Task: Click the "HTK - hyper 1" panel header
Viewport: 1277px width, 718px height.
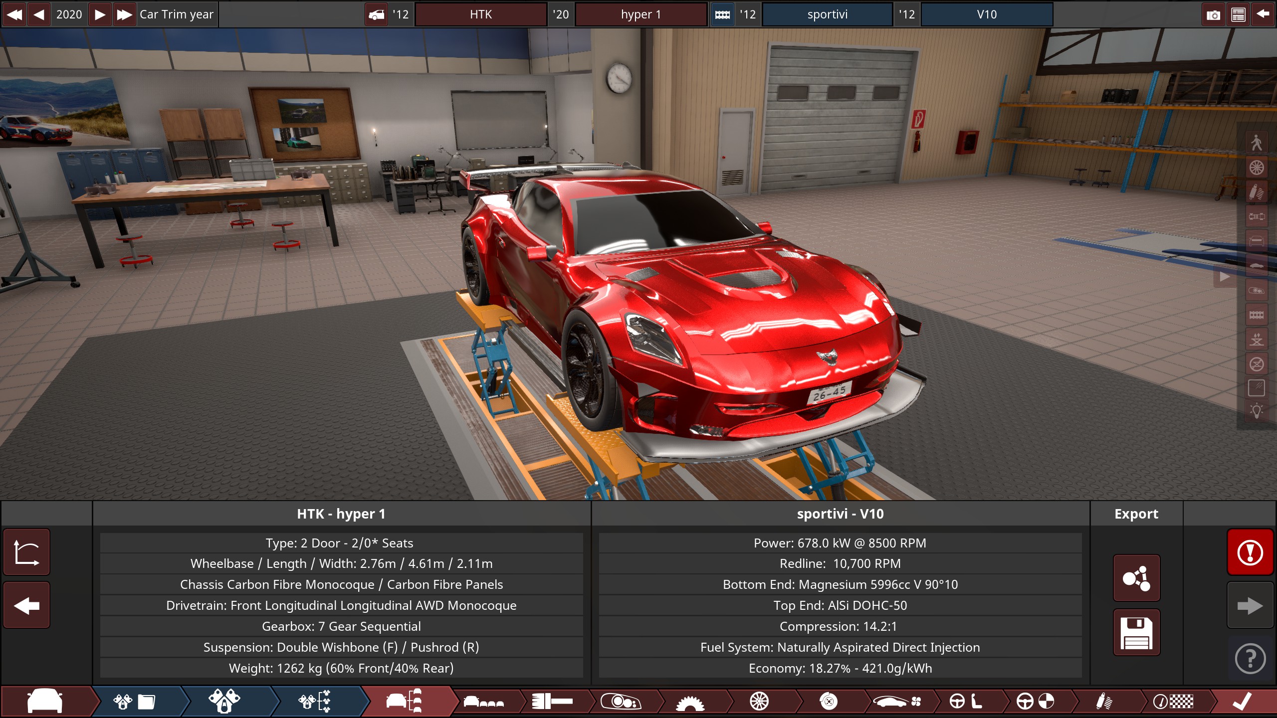Action: (341, 514)
